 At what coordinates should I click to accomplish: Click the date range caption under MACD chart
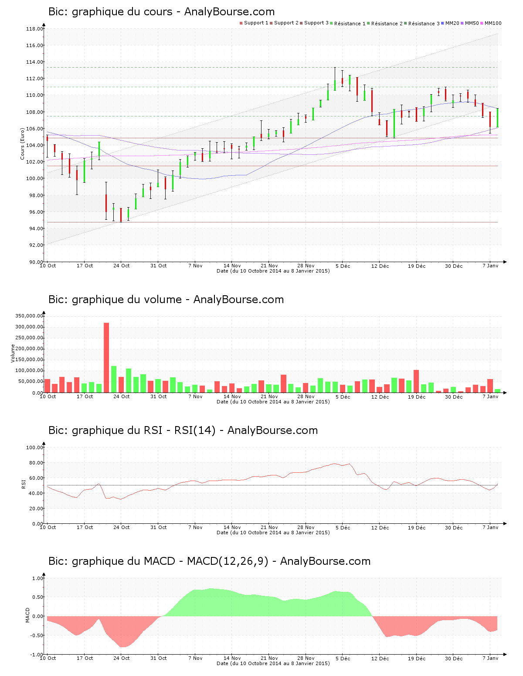pyautogui.click(x=273, y=663)
